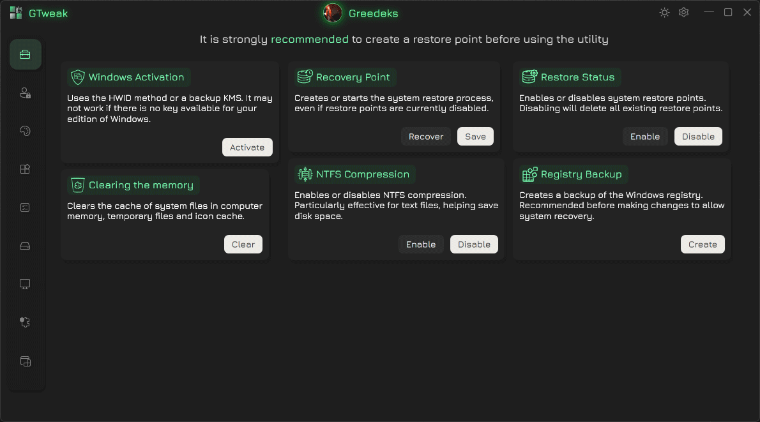Open the window layout sidebar icon
The height and width of the screenshot is (422, 760).
(25, 361)
